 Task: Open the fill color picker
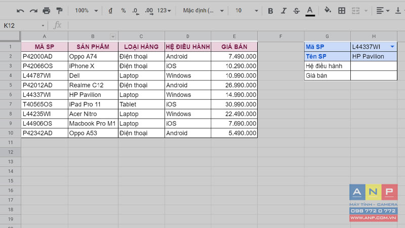(x=328, y=10)
